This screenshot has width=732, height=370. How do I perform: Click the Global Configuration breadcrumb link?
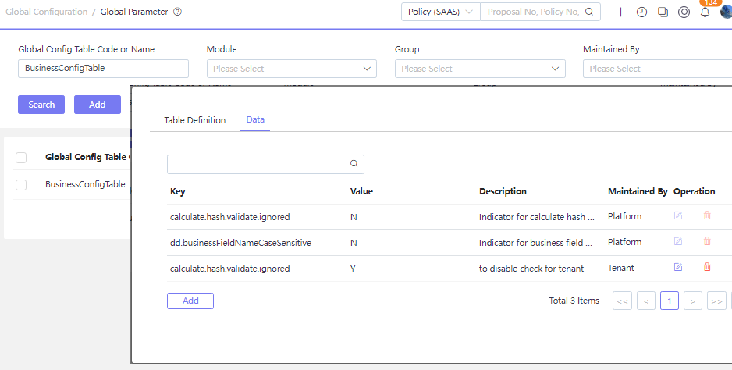[46, 12]
